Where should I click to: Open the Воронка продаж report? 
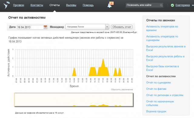coord(156,111)
